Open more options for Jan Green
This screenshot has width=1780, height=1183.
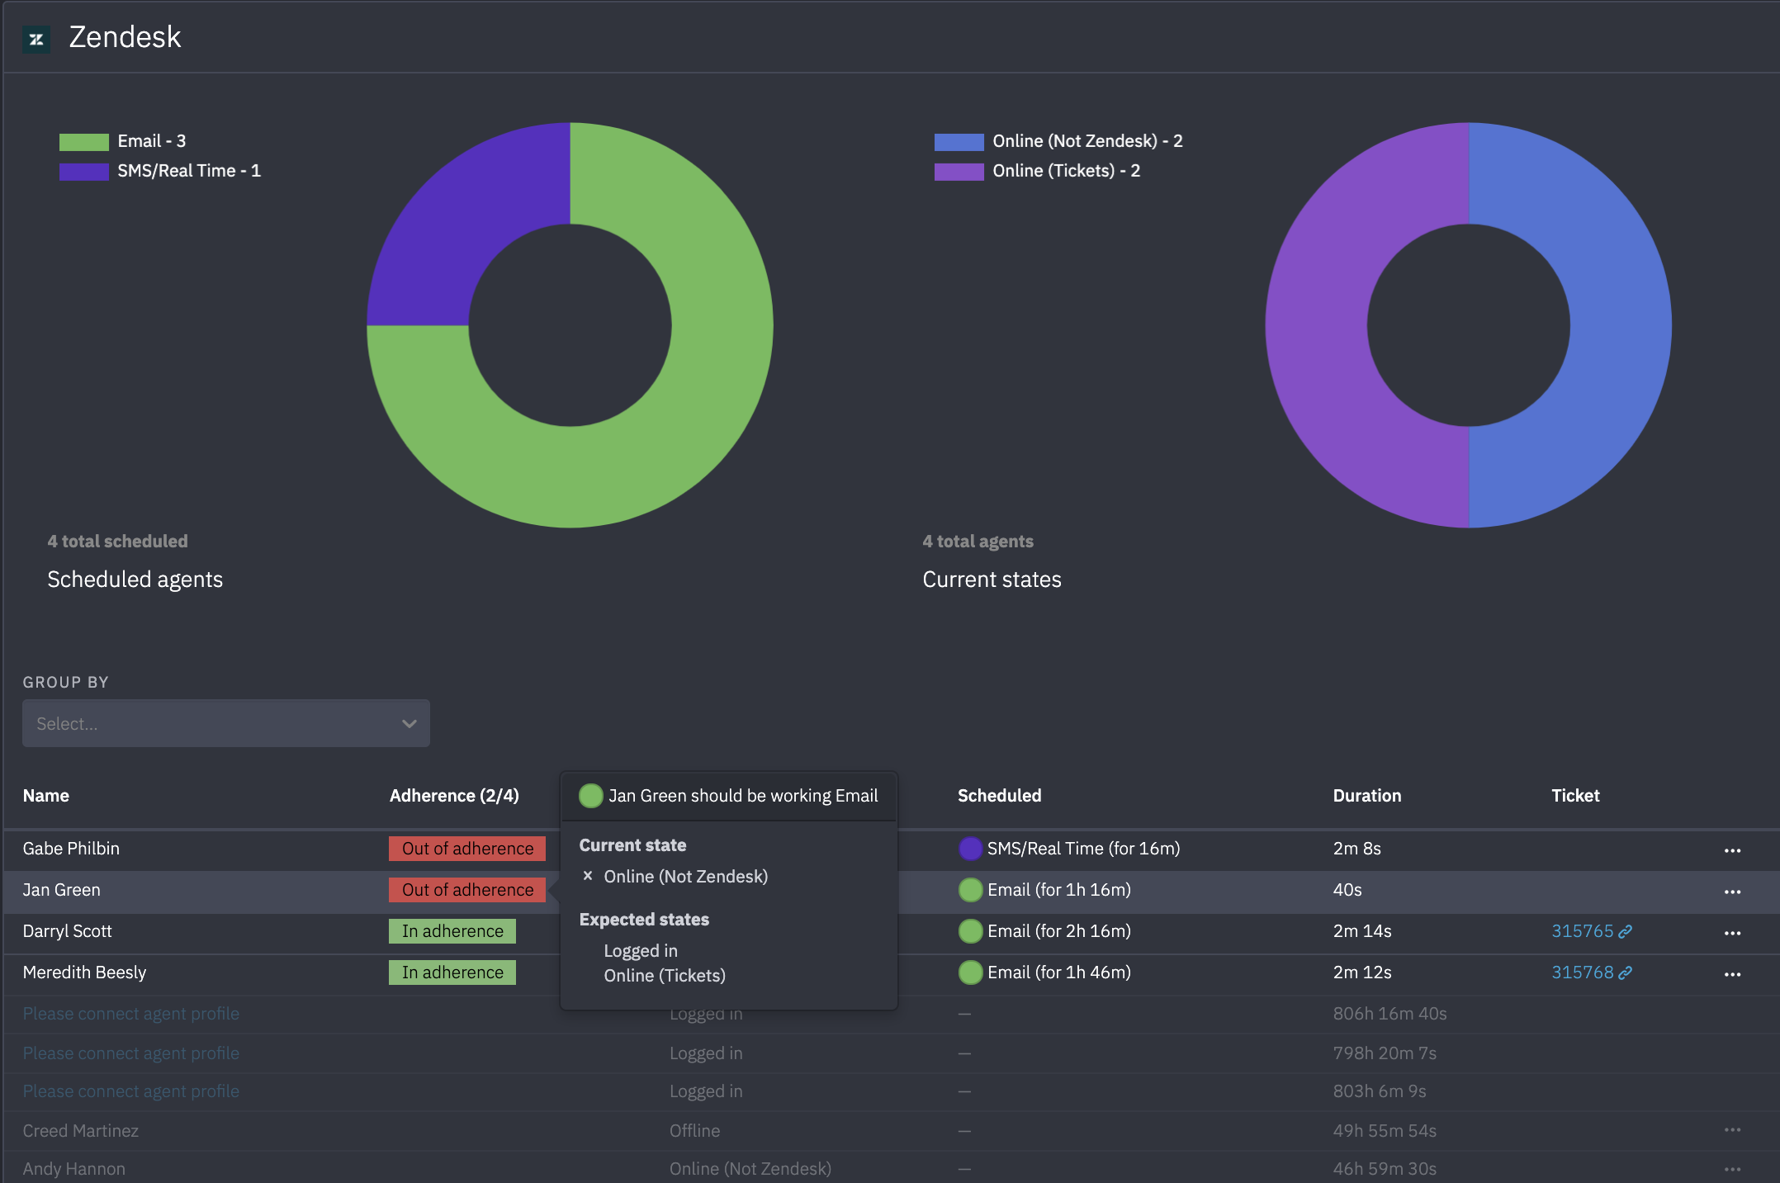click(x=1732, y=892)
